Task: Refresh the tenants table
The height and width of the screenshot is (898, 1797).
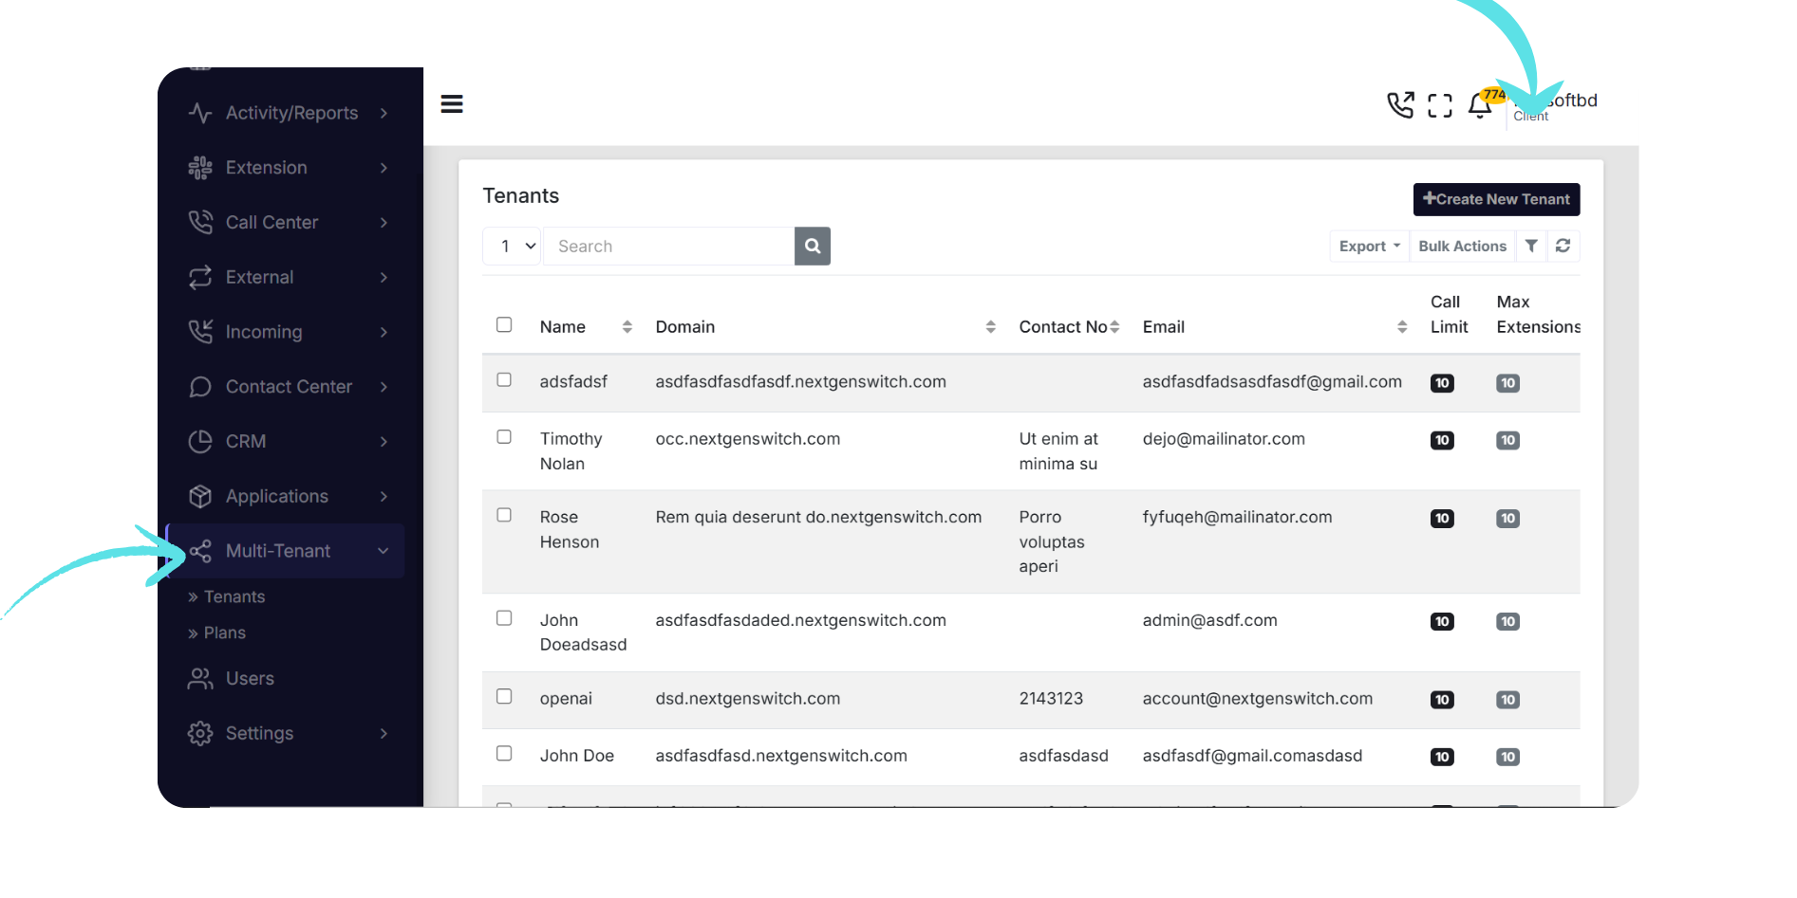Action: pos(1563,247)
